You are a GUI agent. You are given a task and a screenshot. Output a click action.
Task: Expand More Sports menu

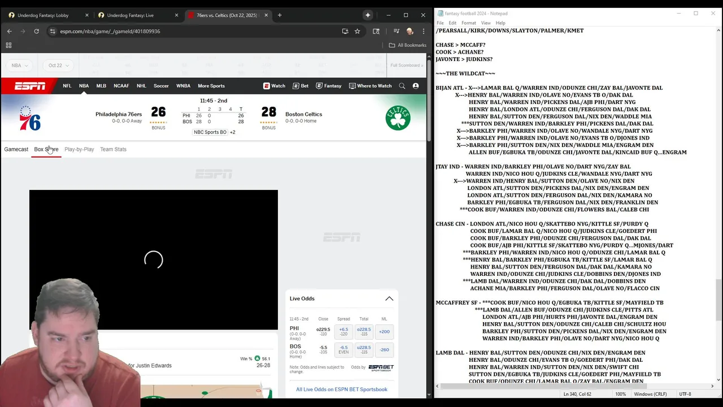pyautogui.click(x=211, y=86)
